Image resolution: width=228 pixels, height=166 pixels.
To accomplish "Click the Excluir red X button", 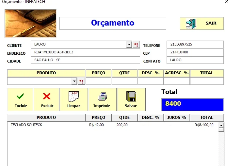I will click(46, 100).
